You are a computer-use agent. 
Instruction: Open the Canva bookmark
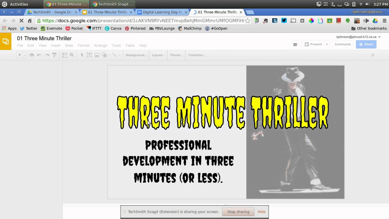(113, 28)
